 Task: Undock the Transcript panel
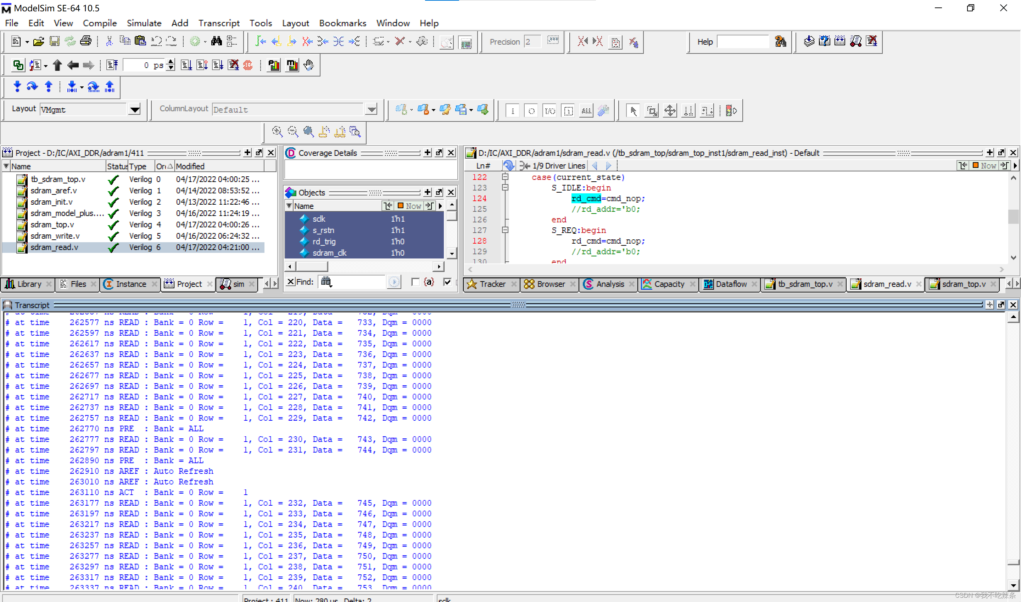(x=1001, y=305)
